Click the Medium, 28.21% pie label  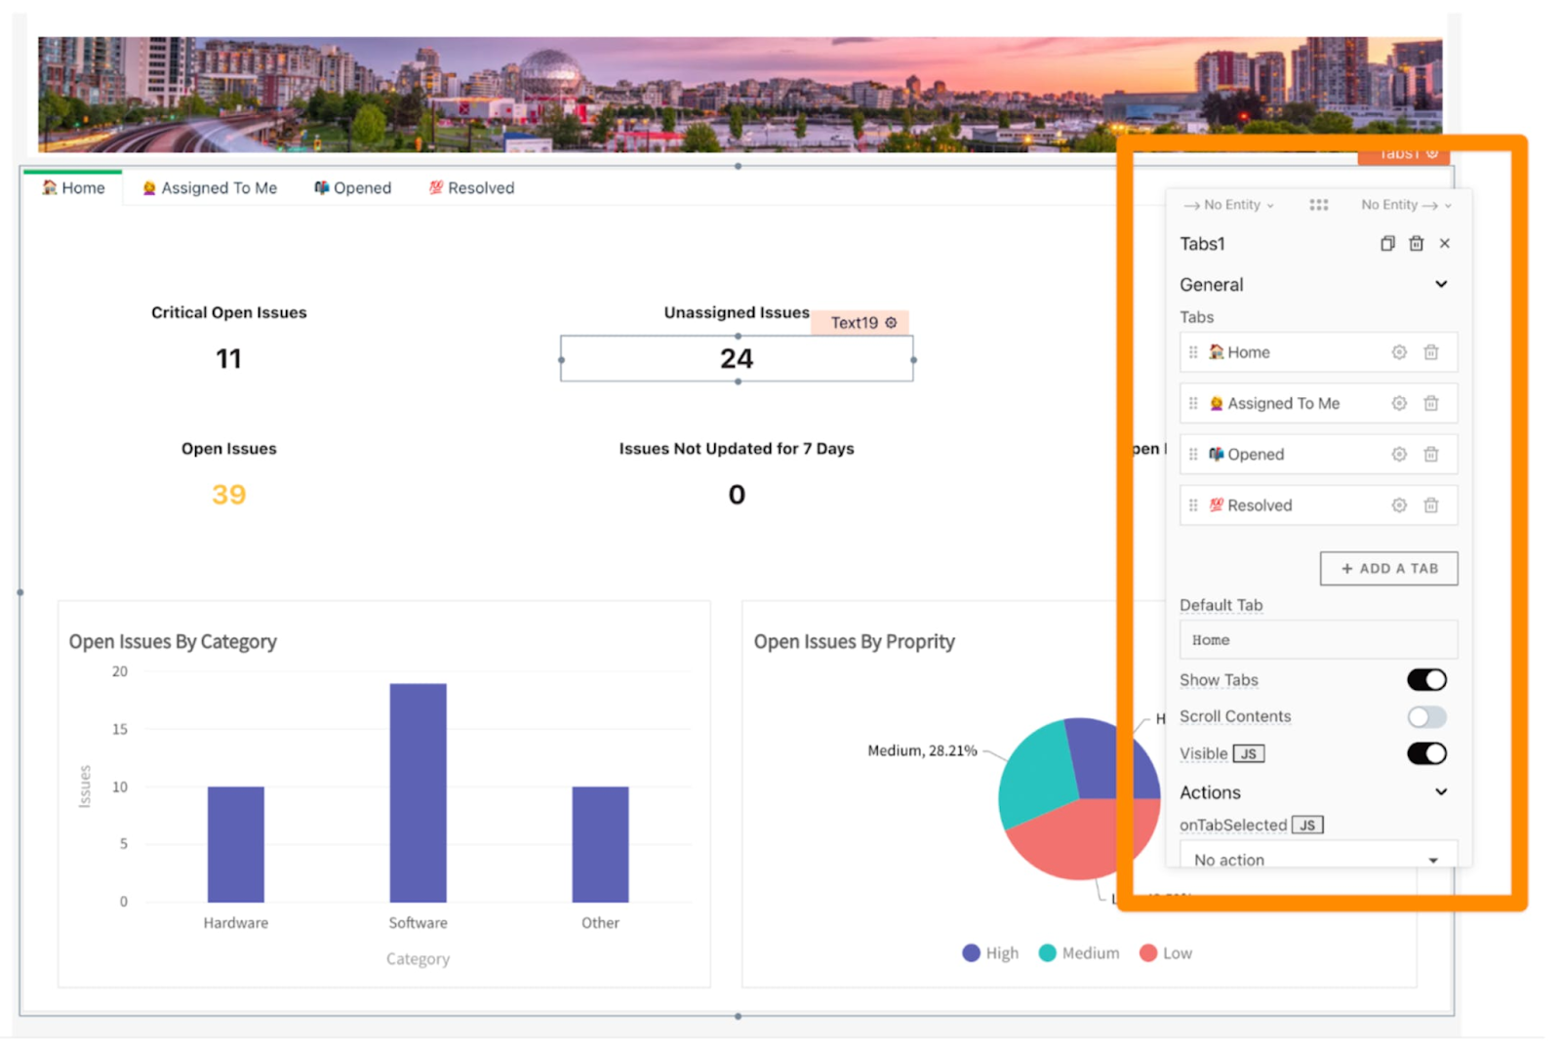922,750
